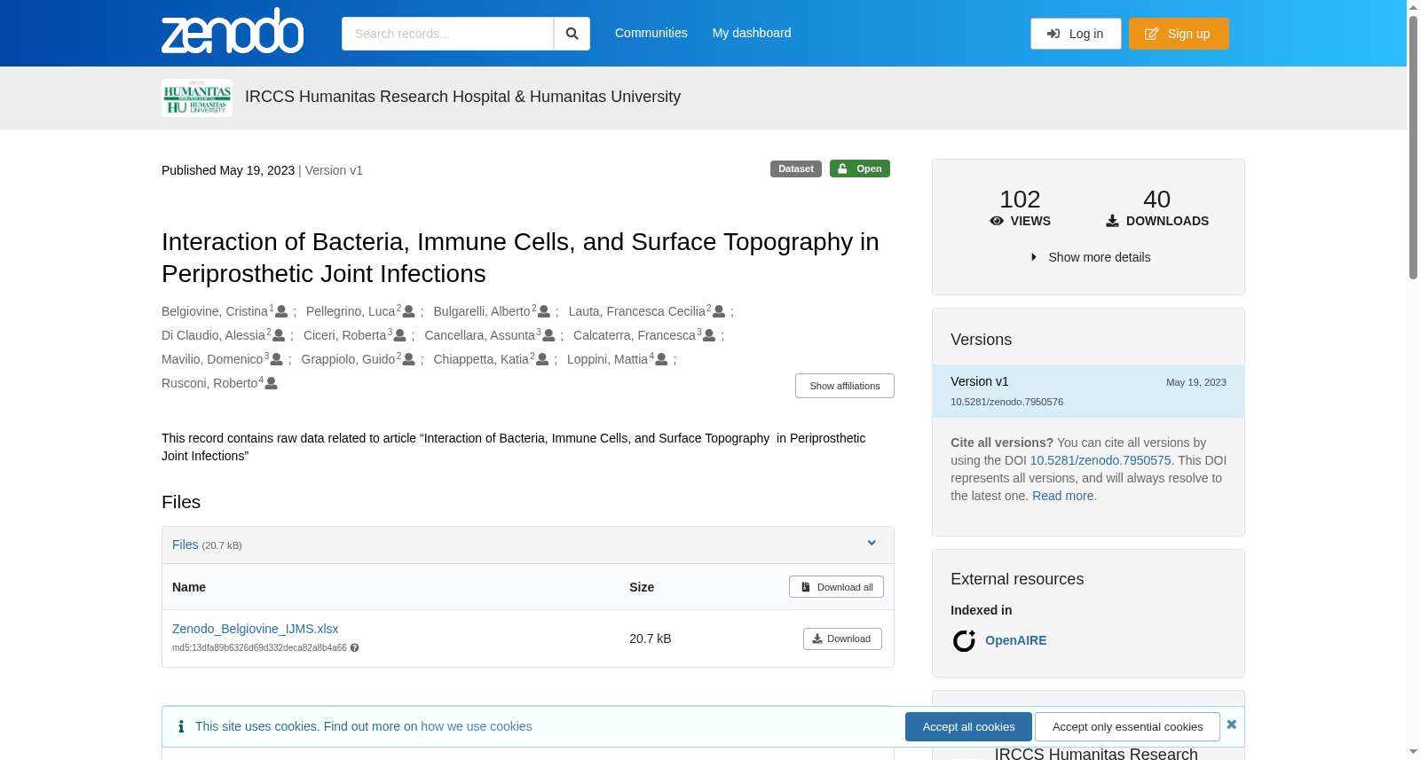
Task: Open DOI 10.5281/zenodo.7950575 link
Action: (1100, 460)
